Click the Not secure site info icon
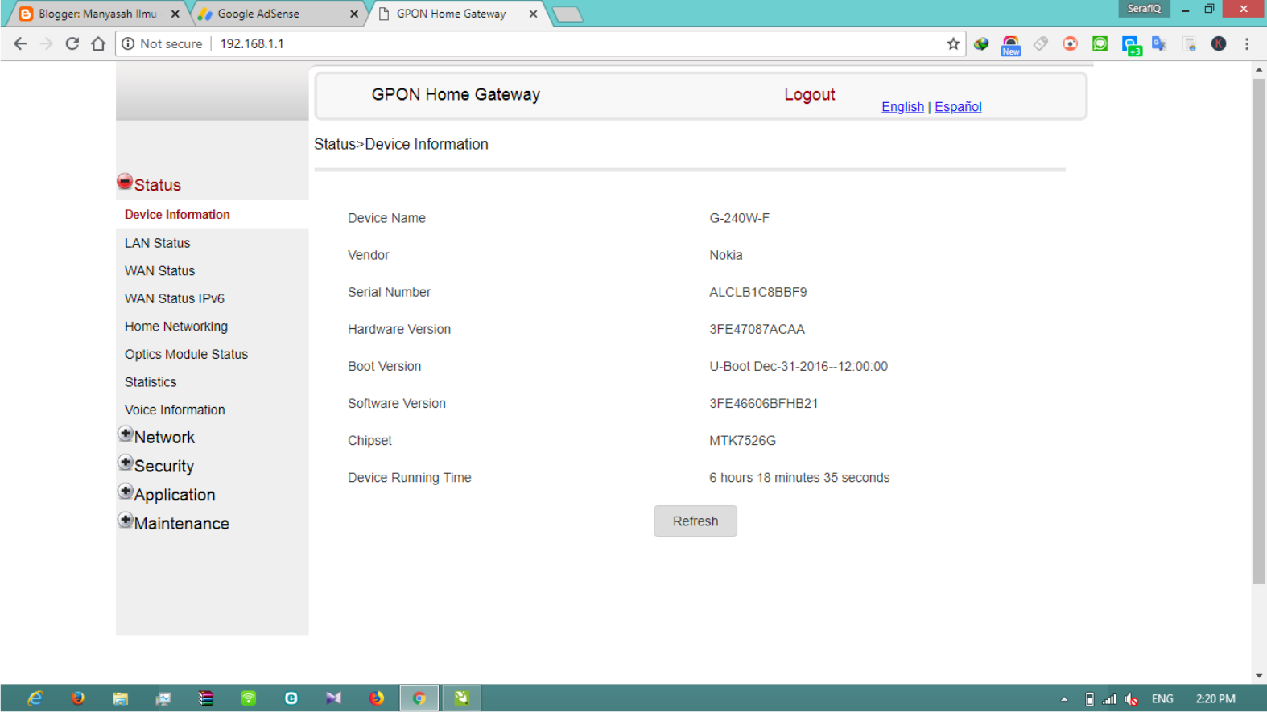 pos(128,43)
